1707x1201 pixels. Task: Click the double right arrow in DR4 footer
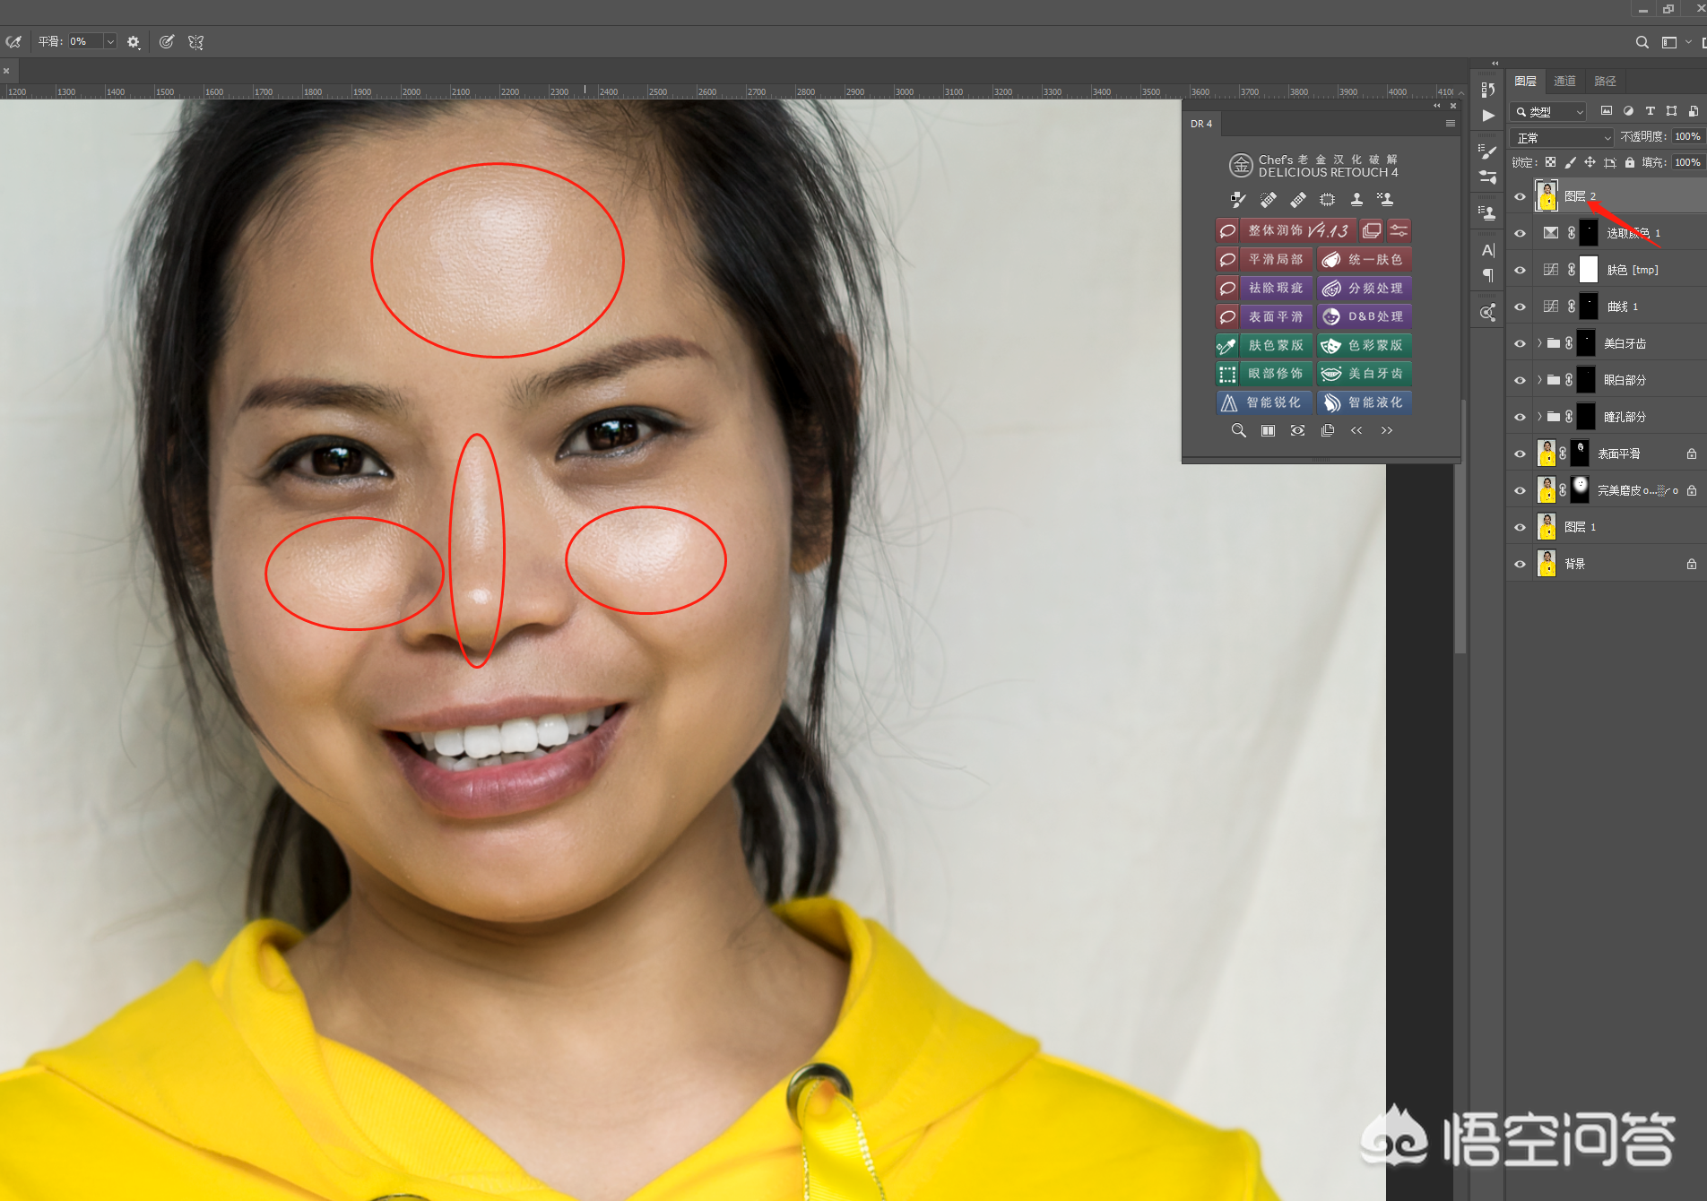click(x=1387, y=430)
